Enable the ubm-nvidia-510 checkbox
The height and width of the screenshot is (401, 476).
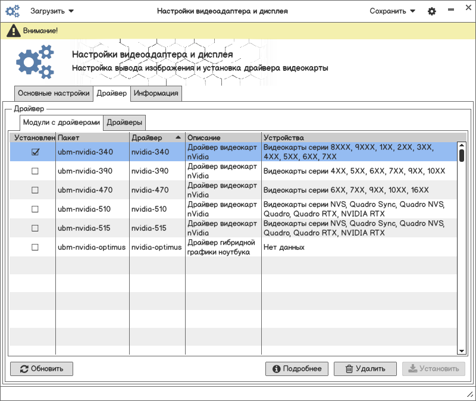pos(35,209)
